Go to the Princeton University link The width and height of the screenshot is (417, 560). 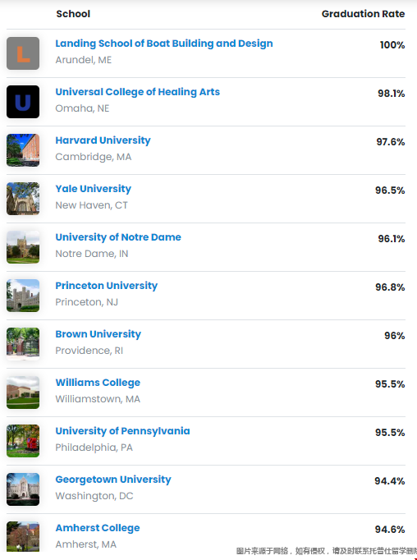[x=107, y=286]
